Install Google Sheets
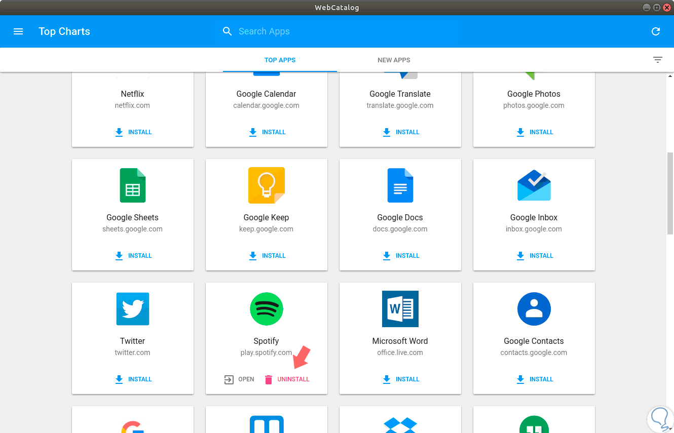Image resolution: width=674 pixels, height=433 pixels. pos(133,256)
